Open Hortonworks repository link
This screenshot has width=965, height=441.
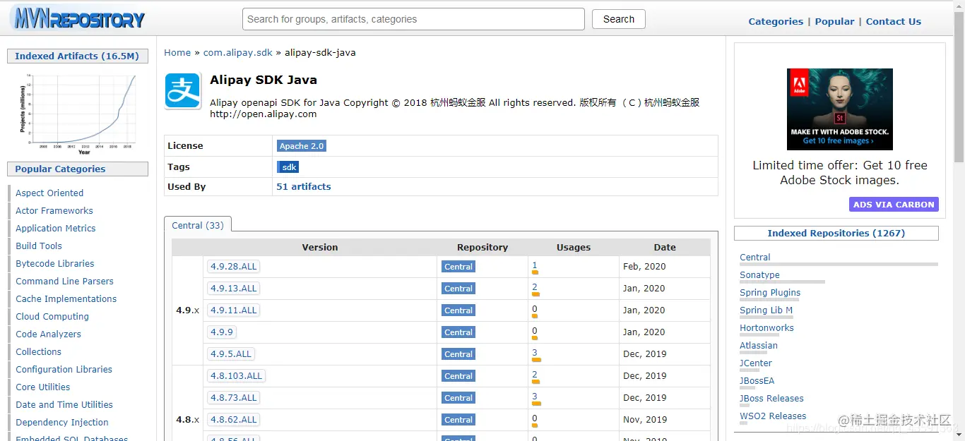pos(766,327)
